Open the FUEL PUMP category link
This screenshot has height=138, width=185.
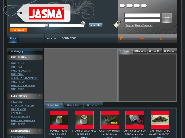click(18, 63)
